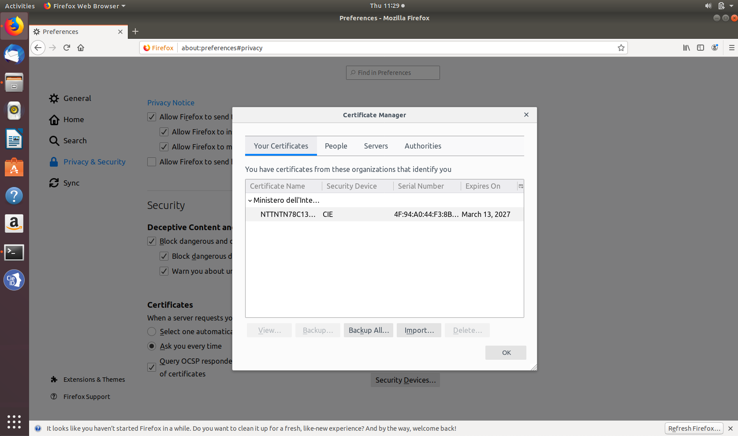The height and width of the screenshot is (436, 738).
Task: Enable Allow Firefox to send backlogged reports
Action: click(x=152, y=162)
